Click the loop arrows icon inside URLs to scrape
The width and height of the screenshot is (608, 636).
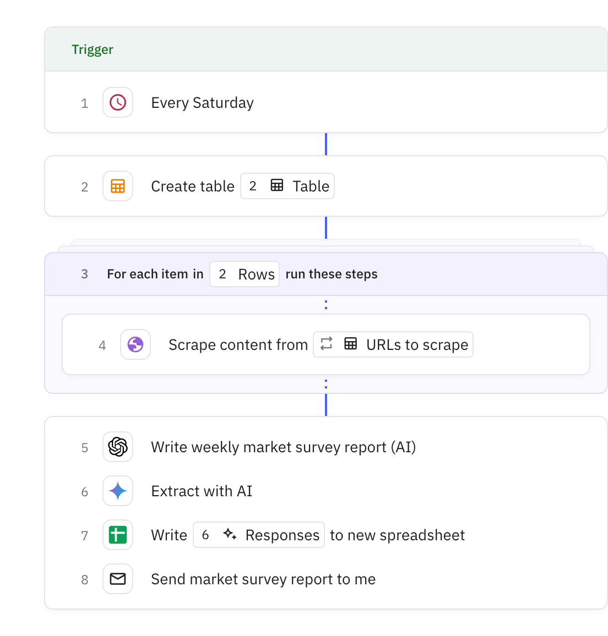point(327,344)
